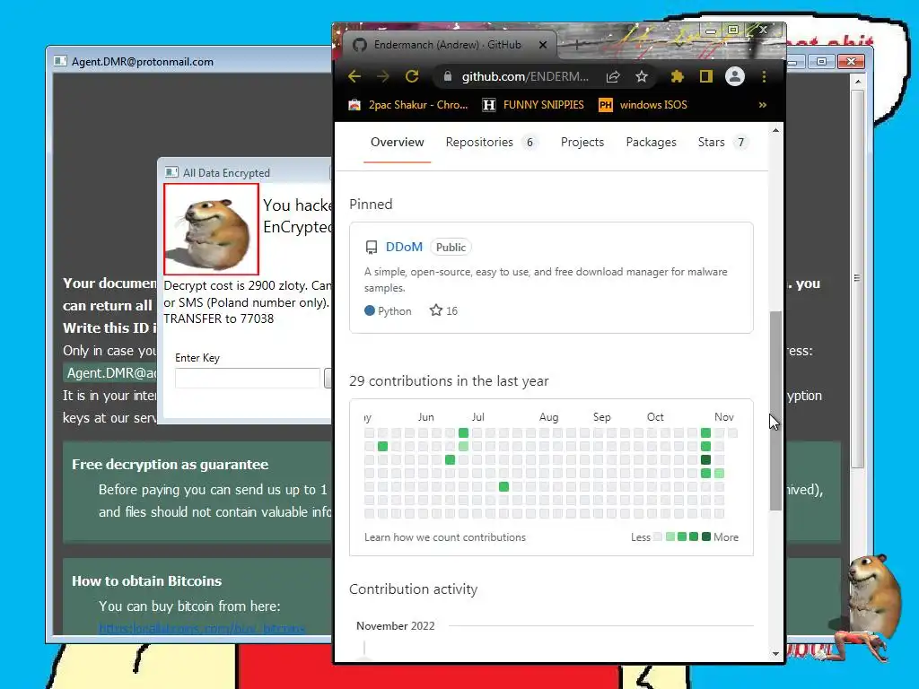
Task: Select the Endermanch (Andrew) GitHub tab
Action: tap(448, 45)
